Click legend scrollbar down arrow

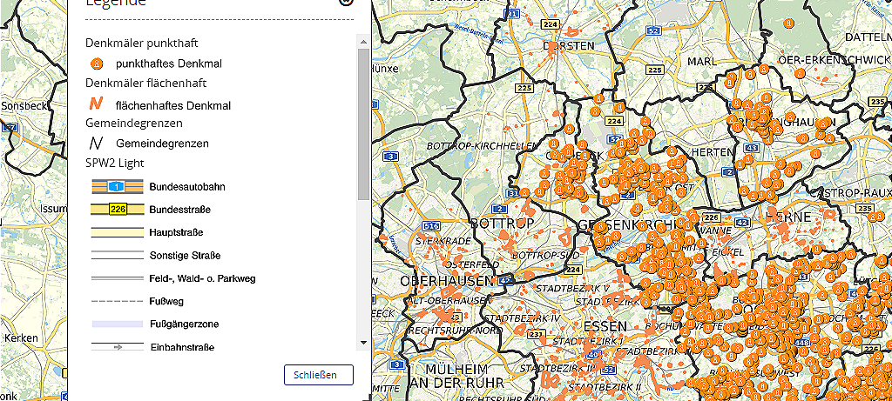pos(363,343)
